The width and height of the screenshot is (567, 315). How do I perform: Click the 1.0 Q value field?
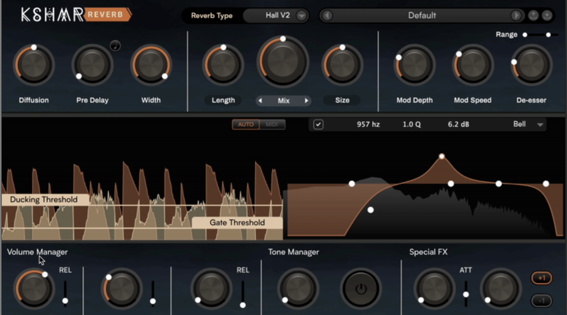(412, 124)
